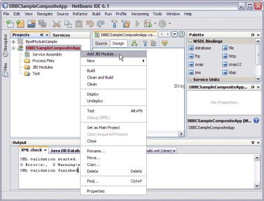Image resolution: width=264 pixels, height=201 pixels.
Task: Minimize the Projects panel
Action: 42,35
